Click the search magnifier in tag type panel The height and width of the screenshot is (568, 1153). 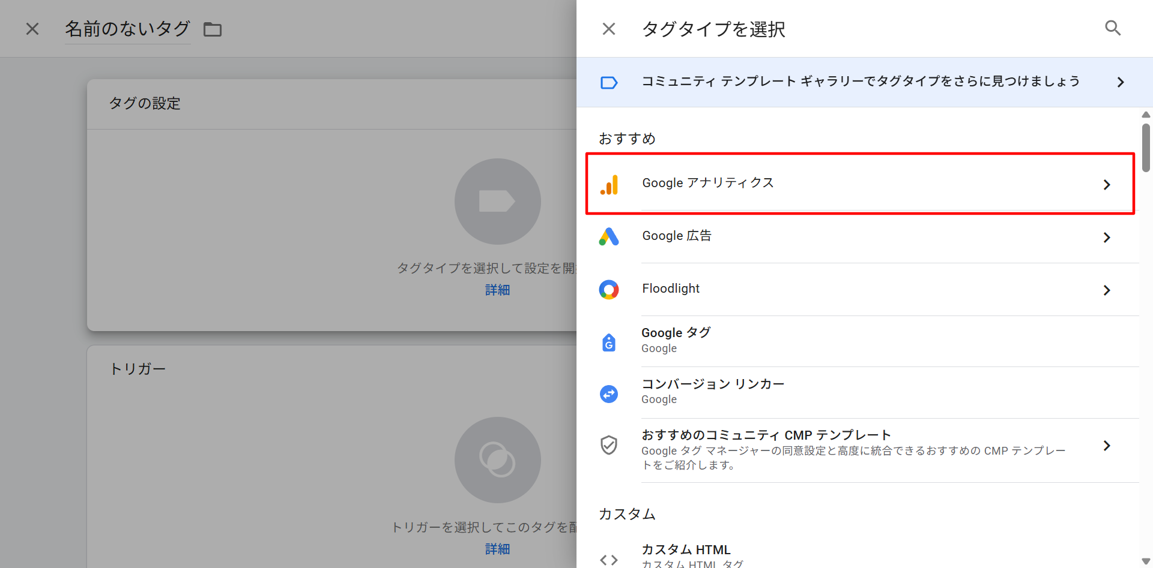pyautogui.click(x=1113, y=28)
